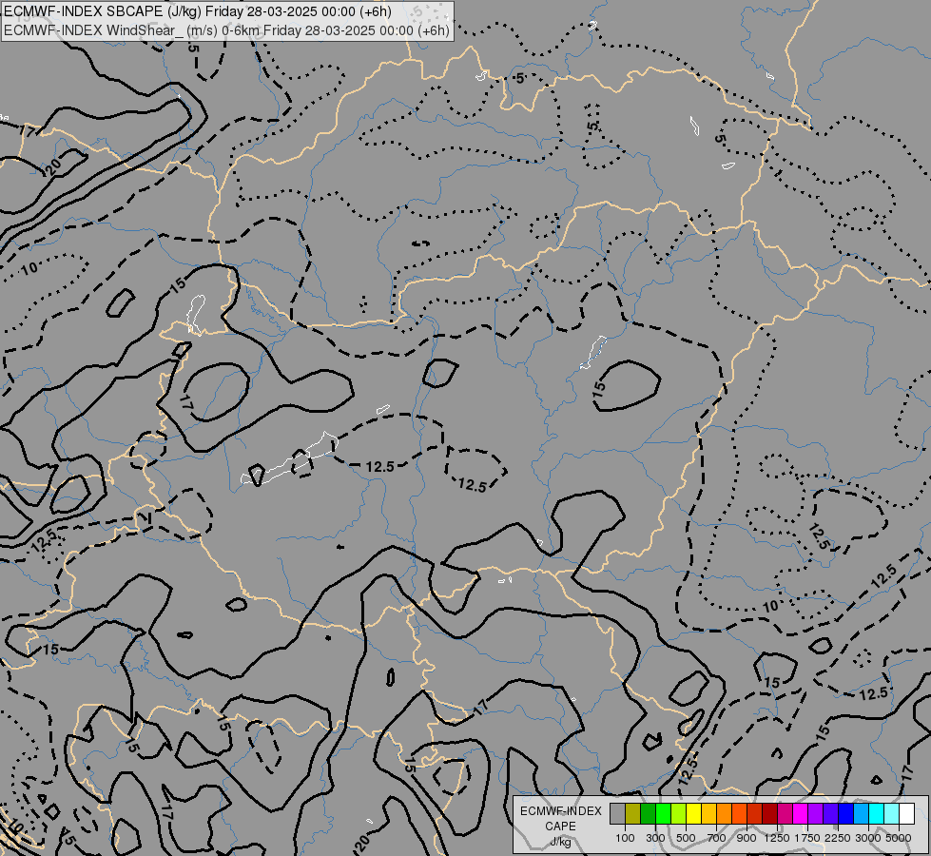Click the legend's ECMWF-INDEX label
This screenshot has height=856, width=931.
coord(560,811)
